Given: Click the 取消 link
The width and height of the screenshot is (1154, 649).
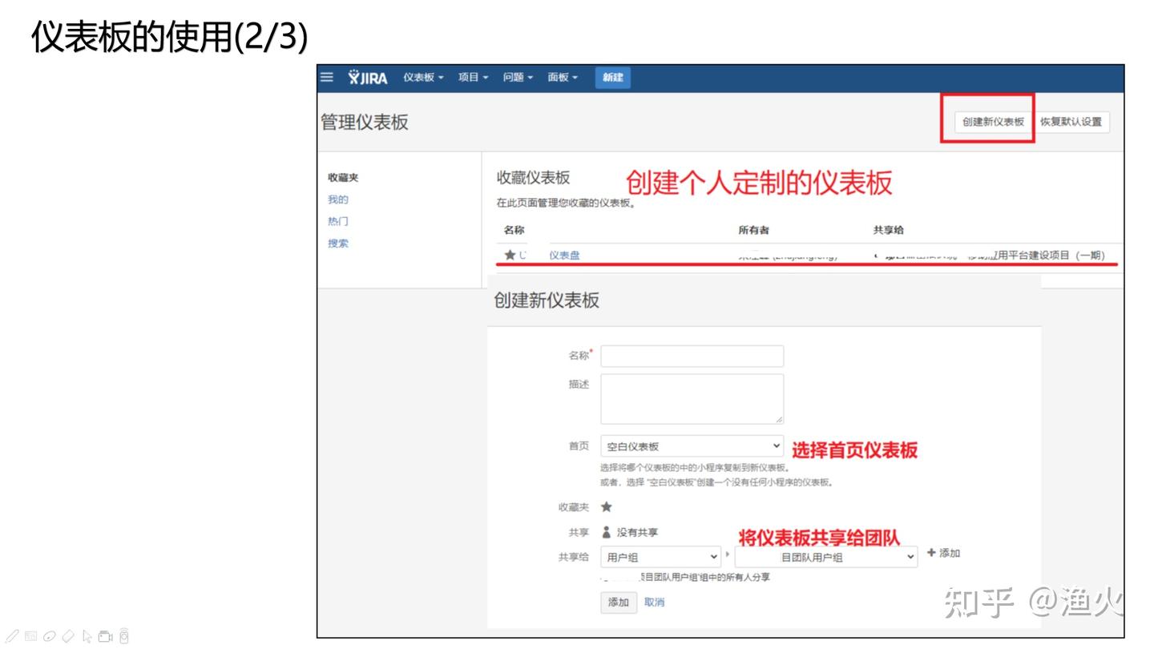Looking at the screenshot, I should 654,603.
